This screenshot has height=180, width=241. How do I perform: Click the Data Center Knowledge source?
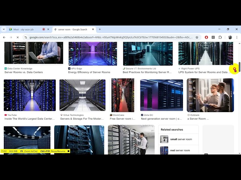(18, 69)
